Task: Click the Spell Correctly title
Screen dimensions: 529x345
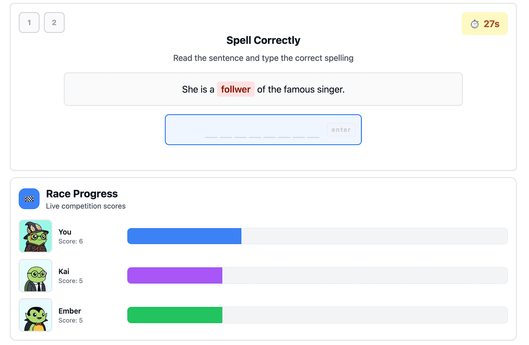Action: pos(263,40)
